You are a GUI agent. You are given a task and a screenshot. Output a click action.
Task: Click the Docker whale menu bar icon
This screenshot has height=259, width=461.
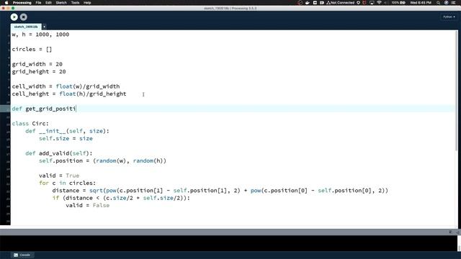308,3
